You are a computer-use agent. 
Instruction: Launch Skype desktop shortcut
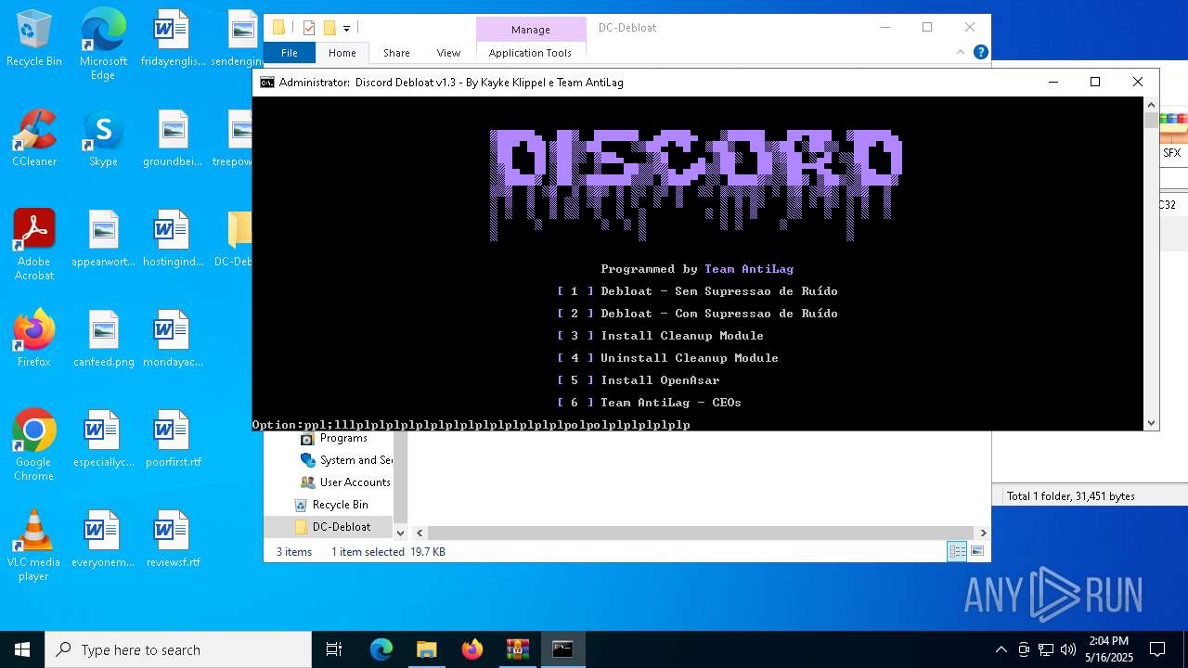(103, 139)
